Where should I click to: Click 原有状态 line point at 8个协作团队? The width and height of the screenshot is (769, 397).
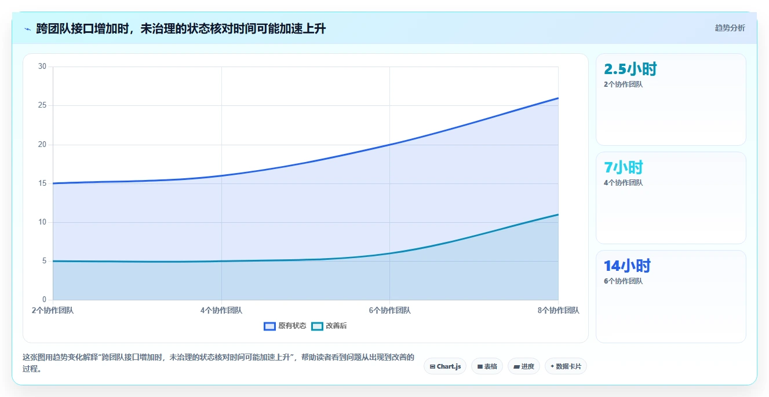pos(558,98)
